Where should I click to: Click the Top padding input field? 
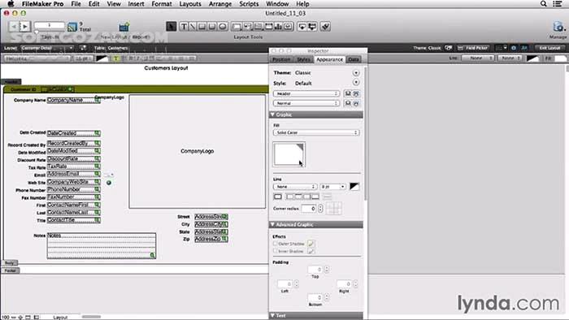(315, 270)
